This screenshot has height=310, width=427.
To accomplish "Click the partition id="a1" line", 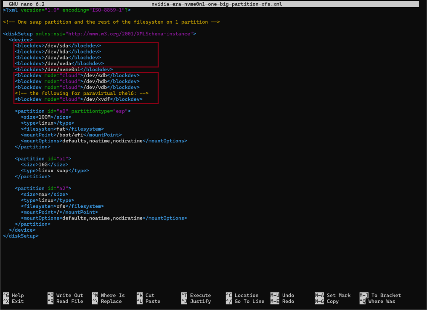I will (43, 159).
